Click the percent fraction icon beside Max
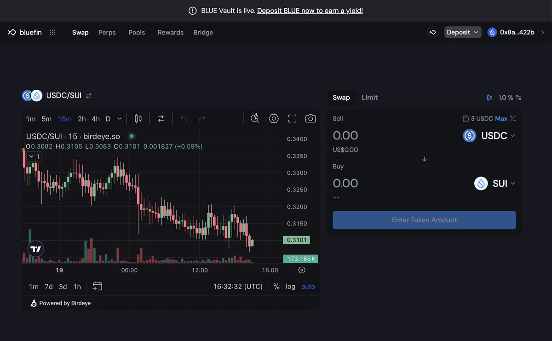 (513, 119)
